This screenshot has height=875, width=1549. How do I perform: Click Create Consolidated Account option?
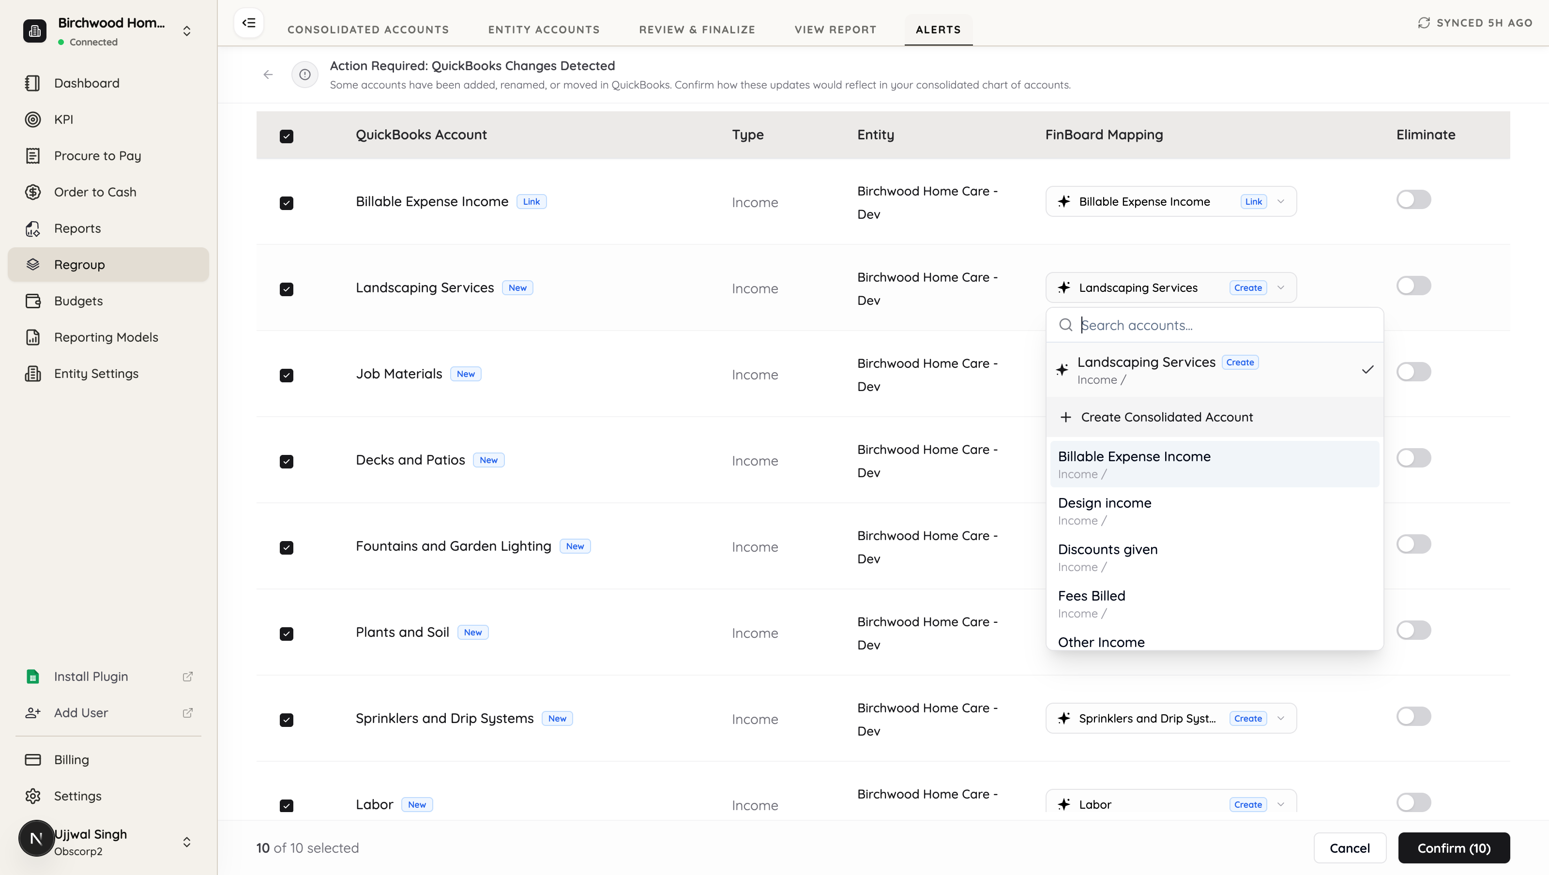1214,417
